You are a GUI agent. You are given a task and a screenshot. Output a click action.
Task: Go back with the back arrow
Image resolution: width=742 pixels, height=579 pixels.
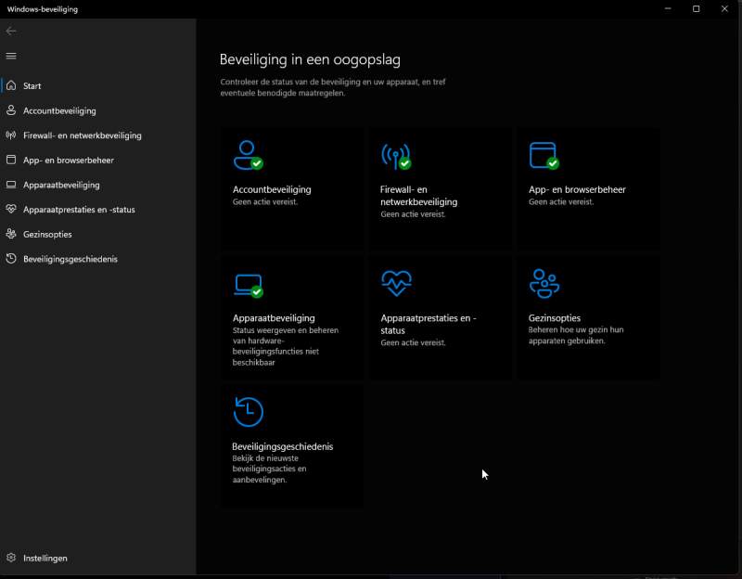pyautogui.click(x=11, y=31)
